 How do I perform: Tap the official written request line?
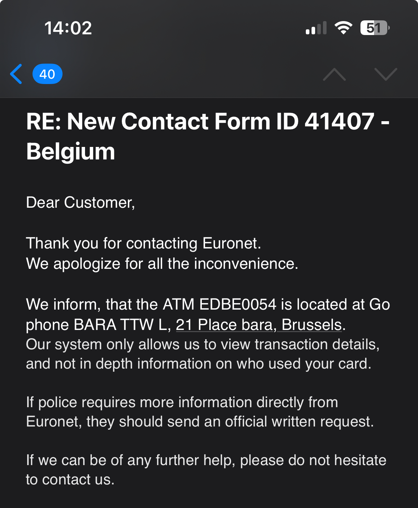(x=200, y=421)
